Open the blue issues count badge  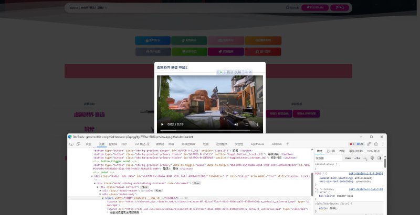click(360, 144)
